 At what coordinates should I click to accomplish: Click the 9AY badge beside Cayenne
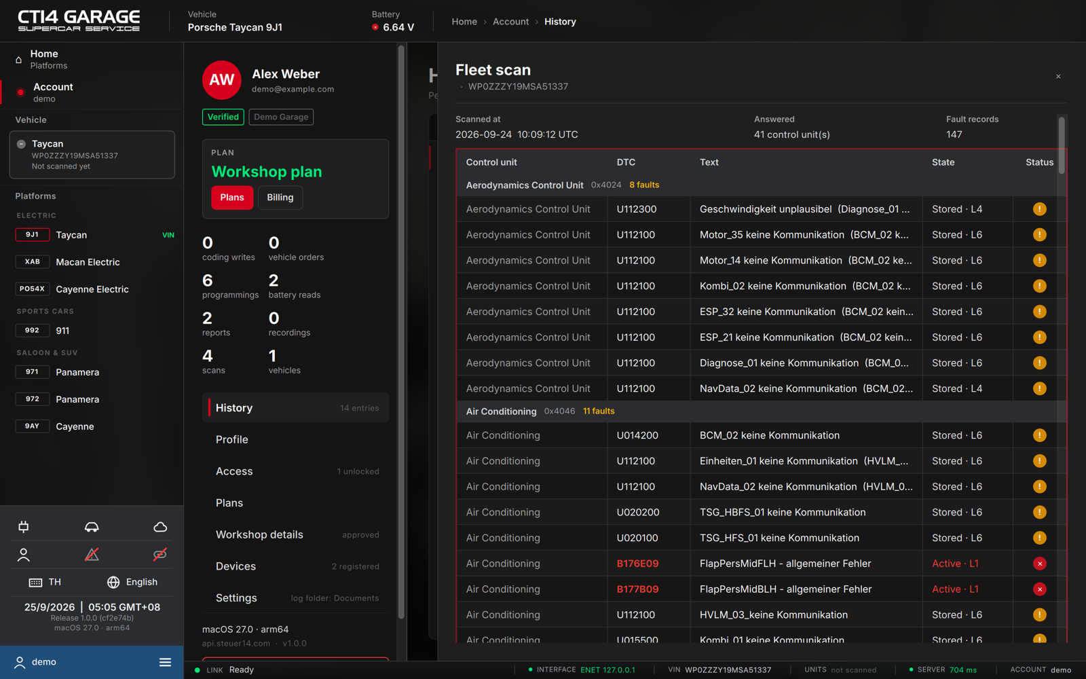tap(32, 426)
